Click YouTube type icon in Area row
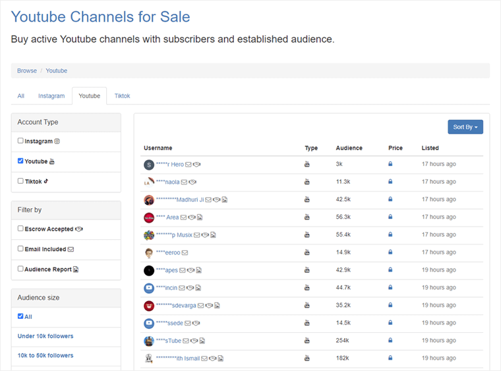 pyautogui.click(x=307, y=217)
